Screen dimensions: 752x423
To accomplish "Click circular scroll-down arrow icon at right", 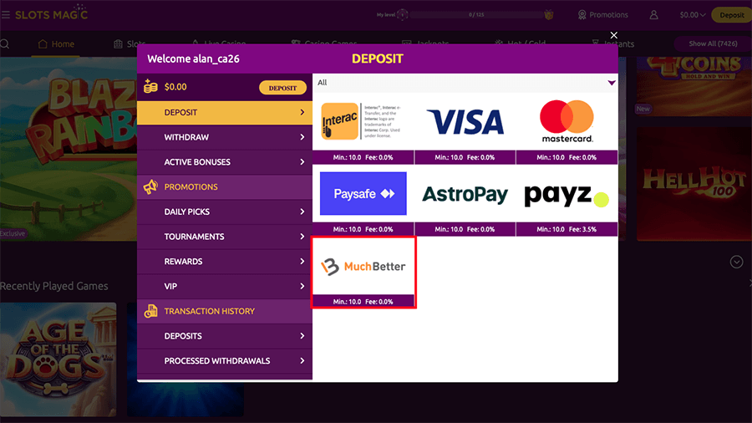I will coord(736,262).
